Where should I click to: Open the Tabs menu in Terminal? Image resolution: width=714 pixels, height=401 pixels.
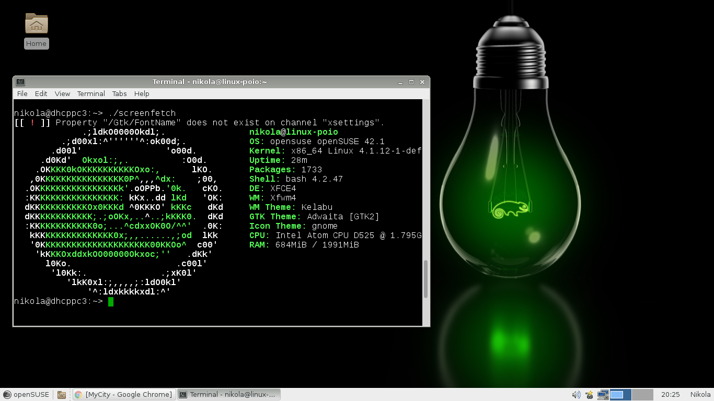(x=119, y=94)
